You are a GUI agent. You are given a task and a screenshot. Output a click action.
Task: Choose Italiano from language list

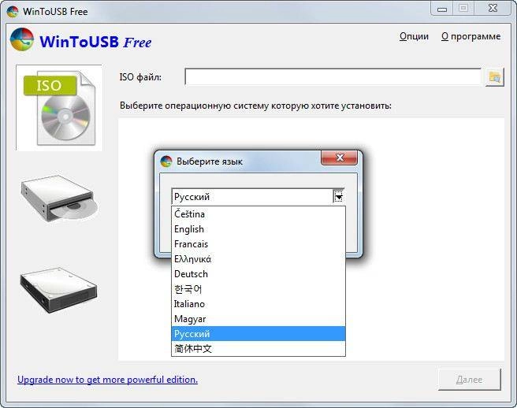(x=258, y=304)
